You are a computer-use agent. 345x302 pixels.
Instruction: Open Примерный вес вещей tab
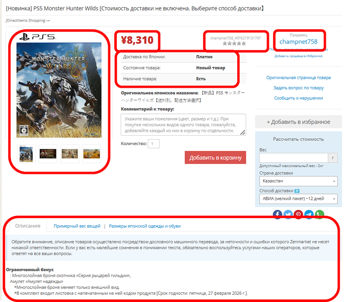coord(77,226)
